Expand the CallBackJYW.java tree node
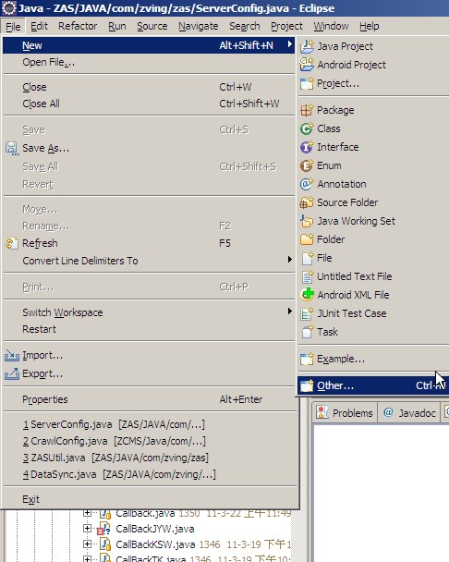449x562 pixels. coord(87,528)
